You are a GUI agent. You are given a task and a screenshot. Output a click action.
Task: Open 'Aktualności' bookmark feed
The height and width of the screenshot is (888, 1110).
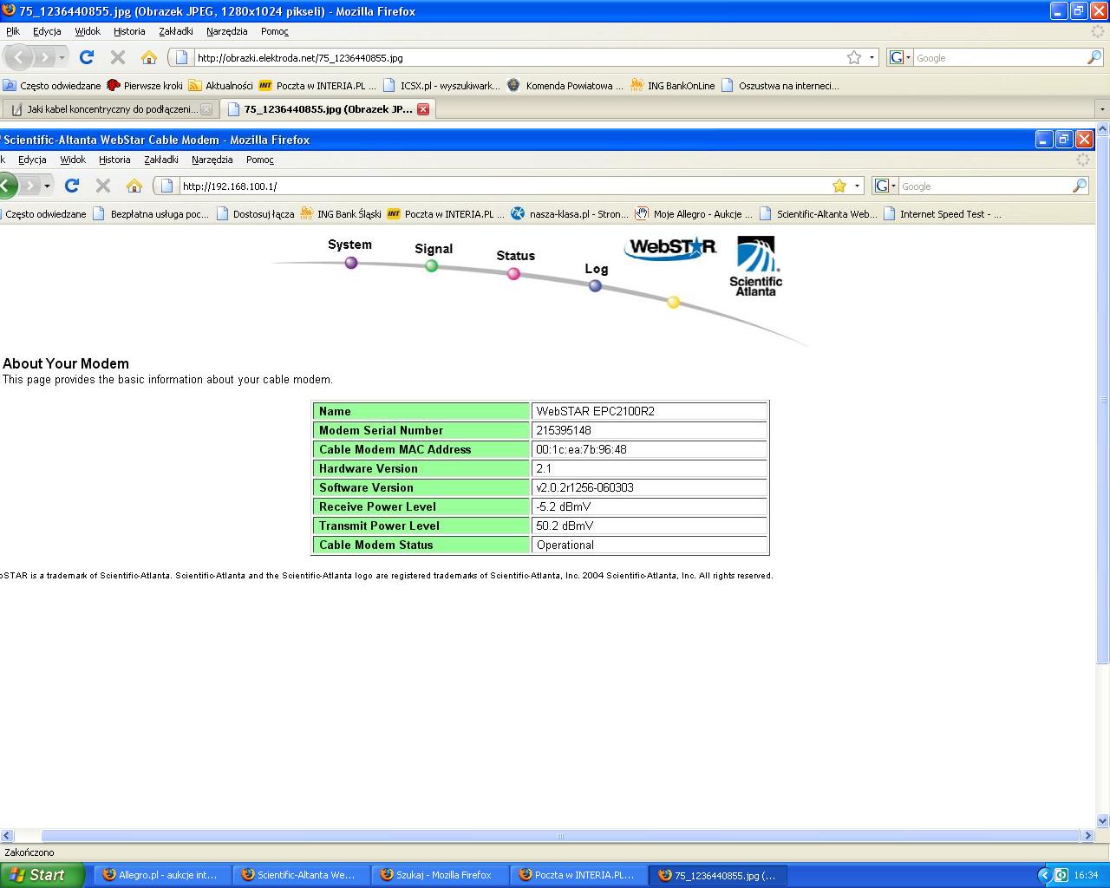pos(221,86)
